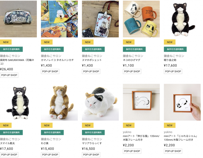Click the NEW badge under the mugs

129,42
